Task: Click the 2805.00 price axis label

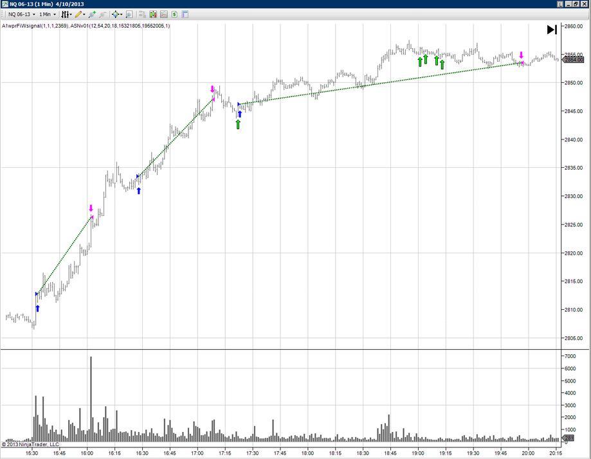Action: tap(573, 338)
